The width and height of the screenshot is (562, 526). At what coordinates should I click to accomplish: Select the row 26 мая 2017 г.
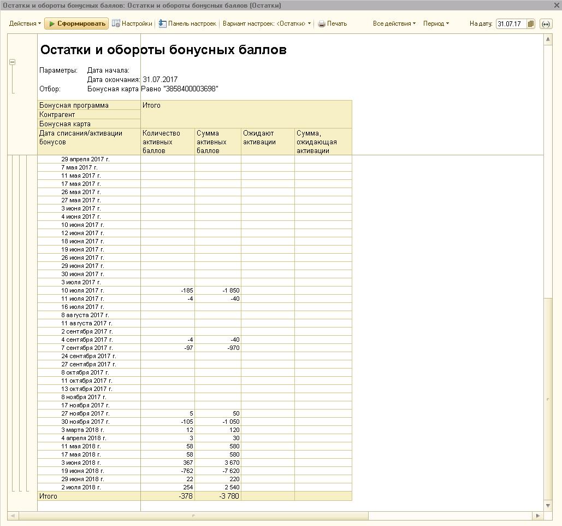click(194, 192)
